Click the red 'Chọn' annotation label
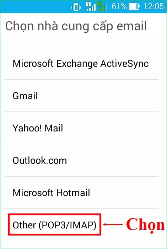Viewport: 167px width, 249px height. (x=145, y=225)
